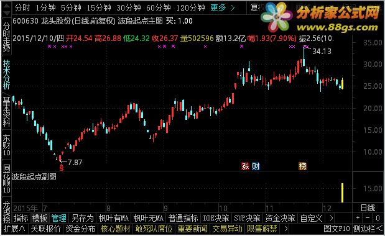This screenshot has height=236, width=385.
Task: Click the red S marker at the 7.87 low
Action: 62,168
